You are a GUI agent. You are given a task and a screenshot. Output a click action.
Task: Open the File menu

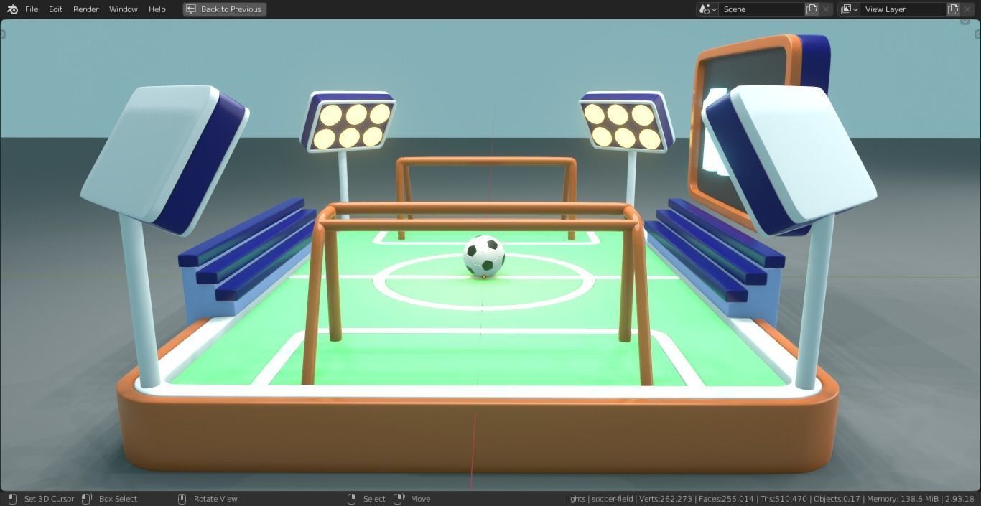pyautogui.click(x=32, y=9)
